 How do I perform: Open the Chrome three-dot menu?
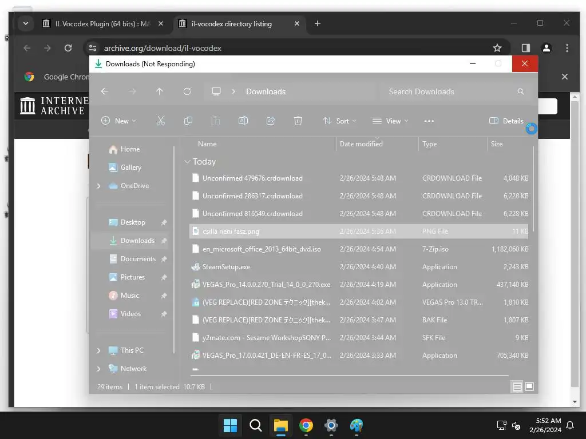click(567, 48)
